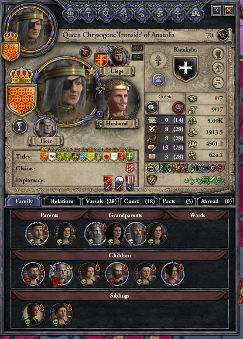Click the dynasty head portrait icon beside Katakylas
This screenshot has height=339, width=243.
point(218,54)
